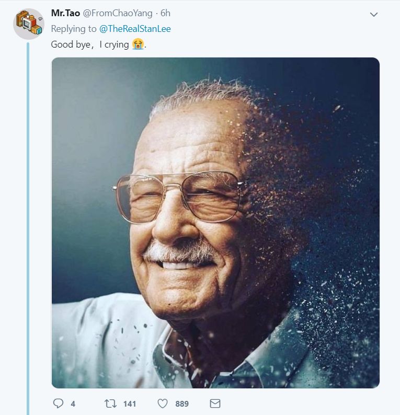Open the @TheRealStanLee profile link
The width and height of the screenshot is (400, 415).
click(x=135, y=29)
